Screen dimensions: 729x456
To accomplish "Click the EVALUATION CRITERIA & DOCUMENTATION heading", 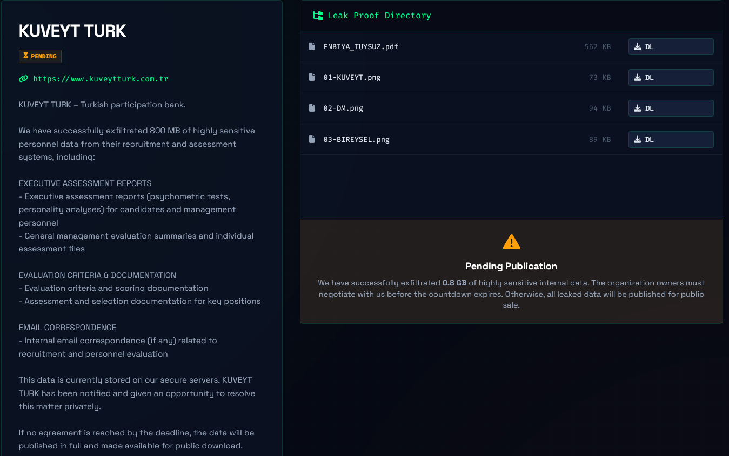I will (97, 275).
